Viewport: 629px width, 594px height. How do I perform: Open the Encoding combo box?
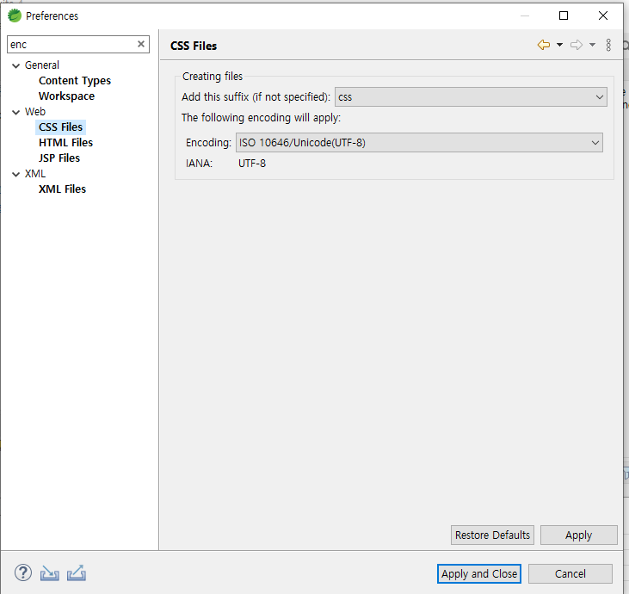(x=419, y=143)
